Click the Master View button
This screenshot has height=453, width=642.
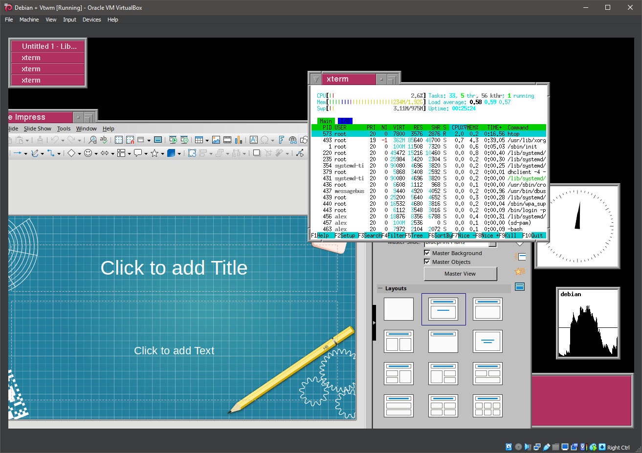point(460,274)
